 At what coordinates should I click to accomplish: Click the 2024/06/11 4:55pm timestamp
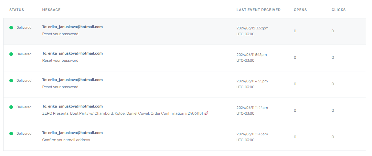point(252,81)
